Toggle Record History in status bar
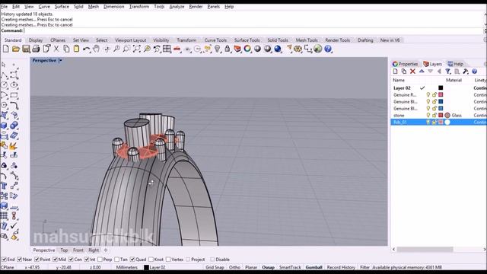The width and height of the screenshot is (487, 274). coord(341,267)
